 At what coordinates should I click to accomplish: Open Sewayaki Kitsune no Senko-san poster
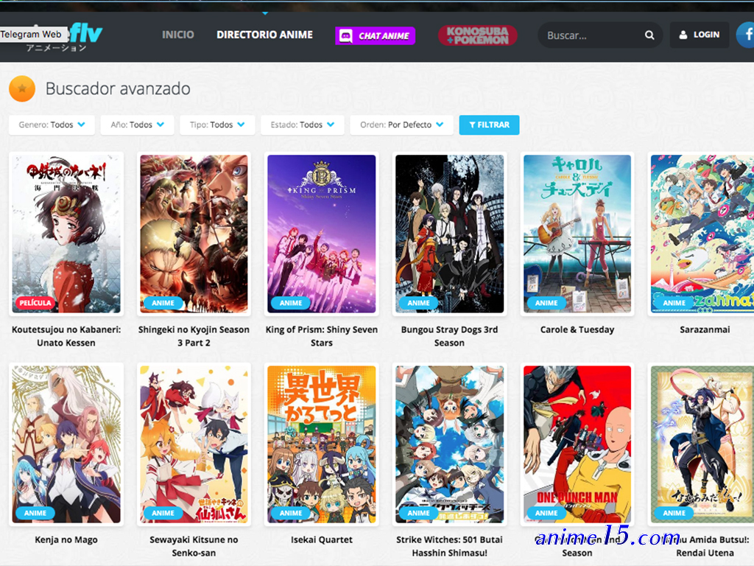[194, 444]
